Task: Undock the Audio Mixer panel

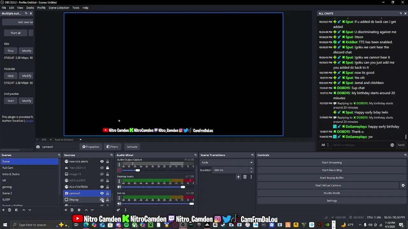Action: coord(195,155)
